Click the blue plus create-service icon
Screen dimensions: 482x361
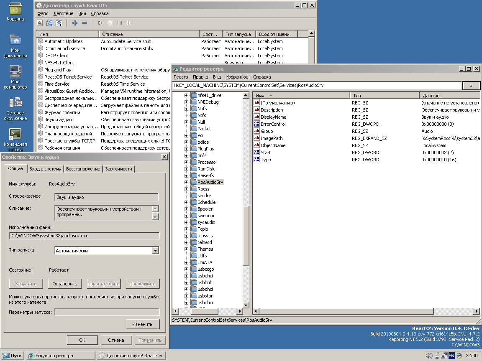(75, 23)
